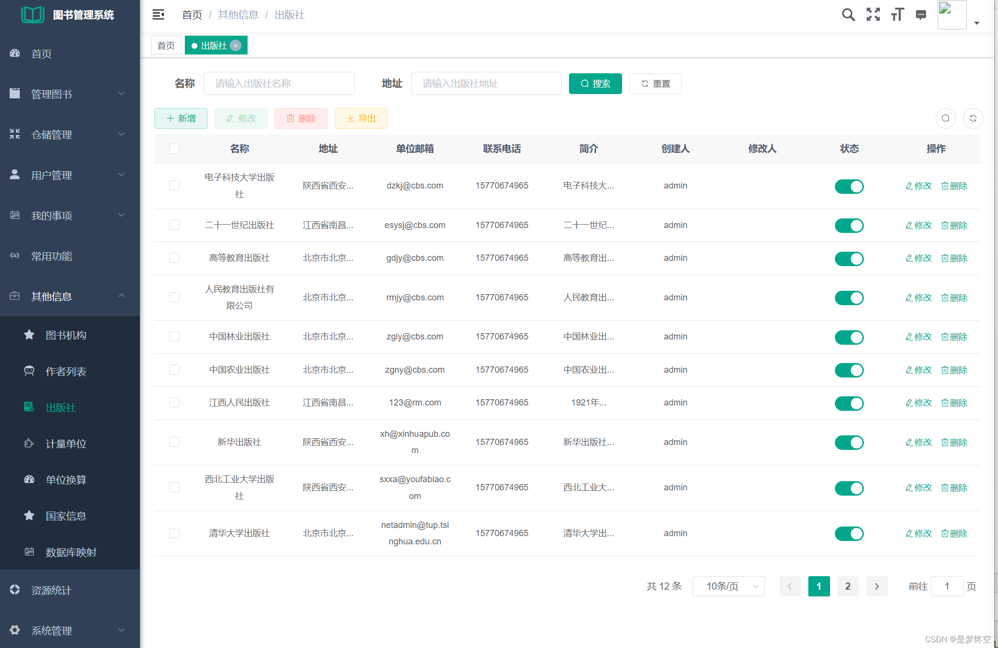This screenshot has width=998, height=648.
Task: Close the 出版社 tab with x icon
Action: [x=236, y=46]
